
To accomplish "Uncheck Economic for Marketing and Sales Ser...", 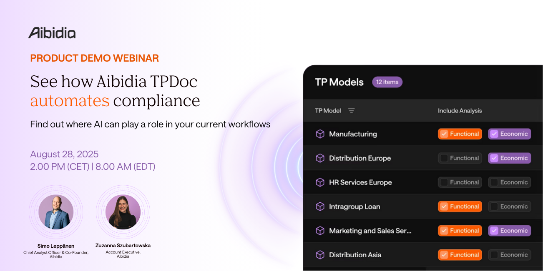I will tap(510, 231).
